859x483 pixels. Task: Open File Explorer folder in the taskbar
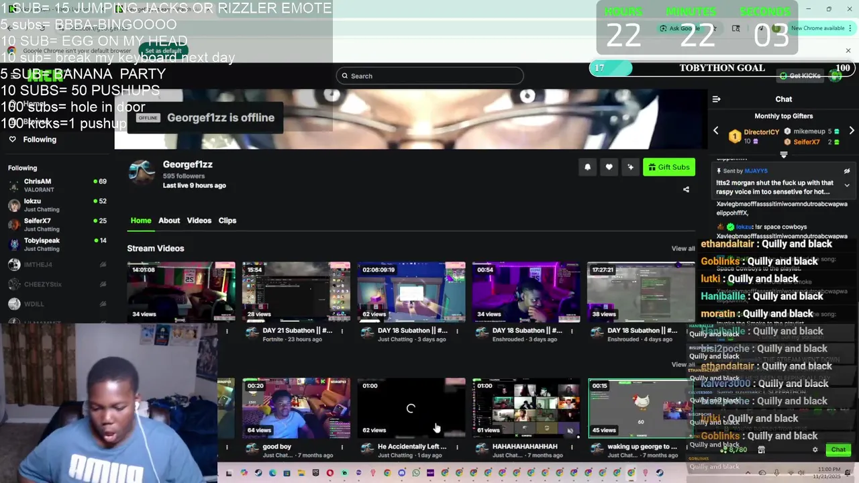pyautogui.click(x=301, y=473)
